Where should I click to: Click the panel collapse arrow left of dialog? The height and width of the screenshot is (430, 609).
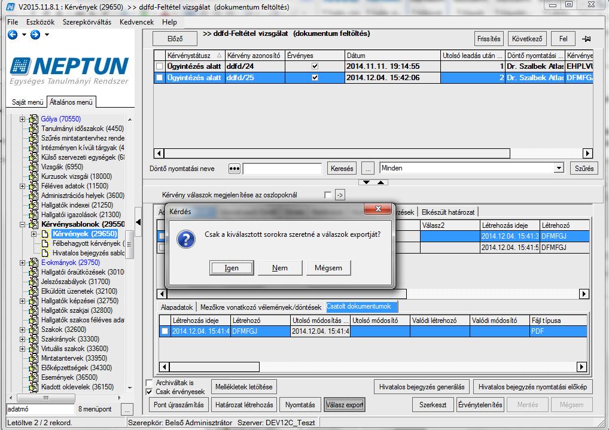tap(138, 222)
